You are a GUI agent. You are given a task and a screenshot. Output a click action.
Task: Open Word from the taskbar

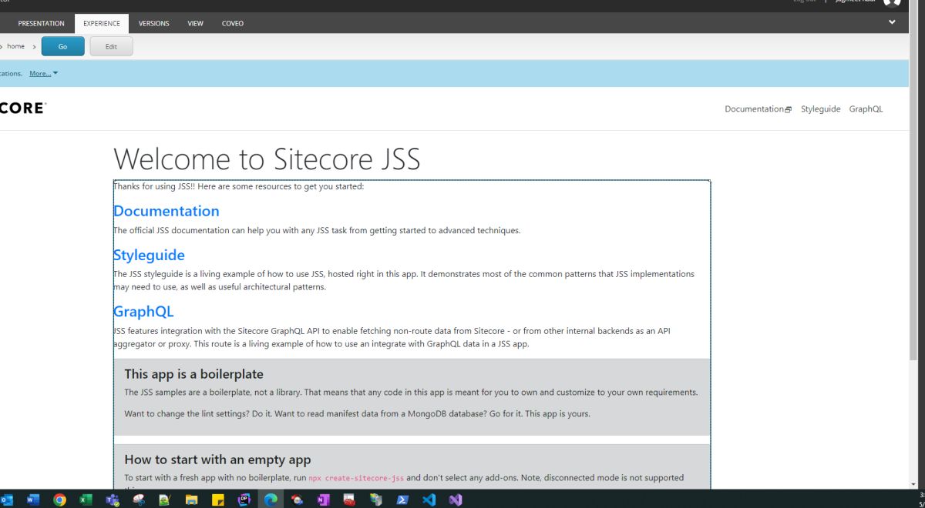tap(33, 500)
